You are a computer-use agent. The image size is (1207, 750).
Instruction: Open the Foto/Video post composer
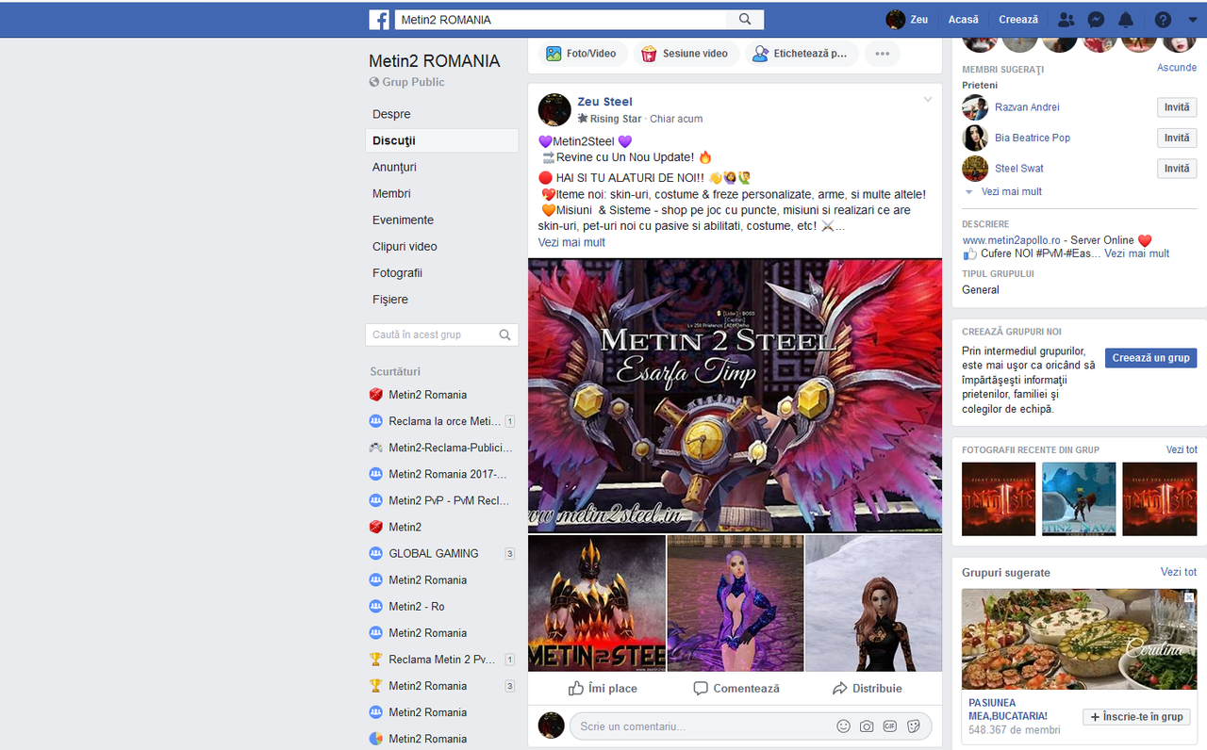tap(582, 54)
